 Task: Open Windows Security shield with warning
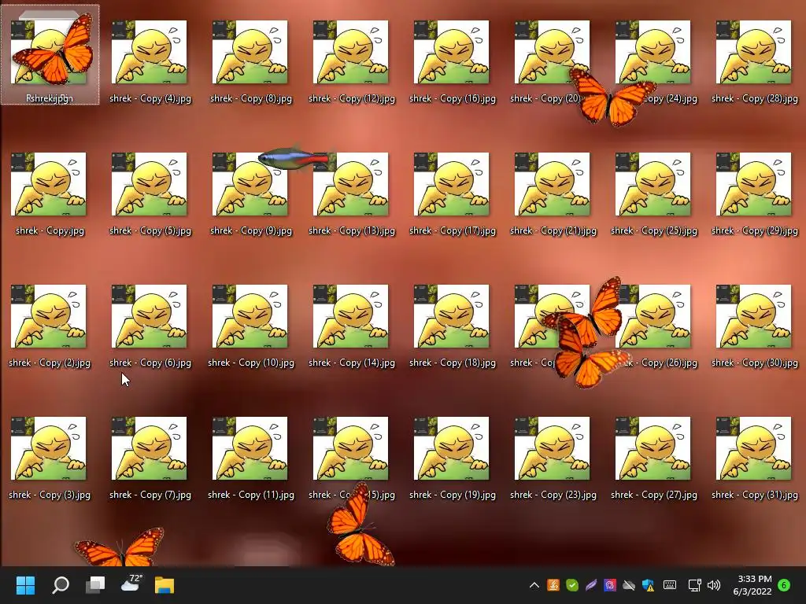[x=649, y=585]
